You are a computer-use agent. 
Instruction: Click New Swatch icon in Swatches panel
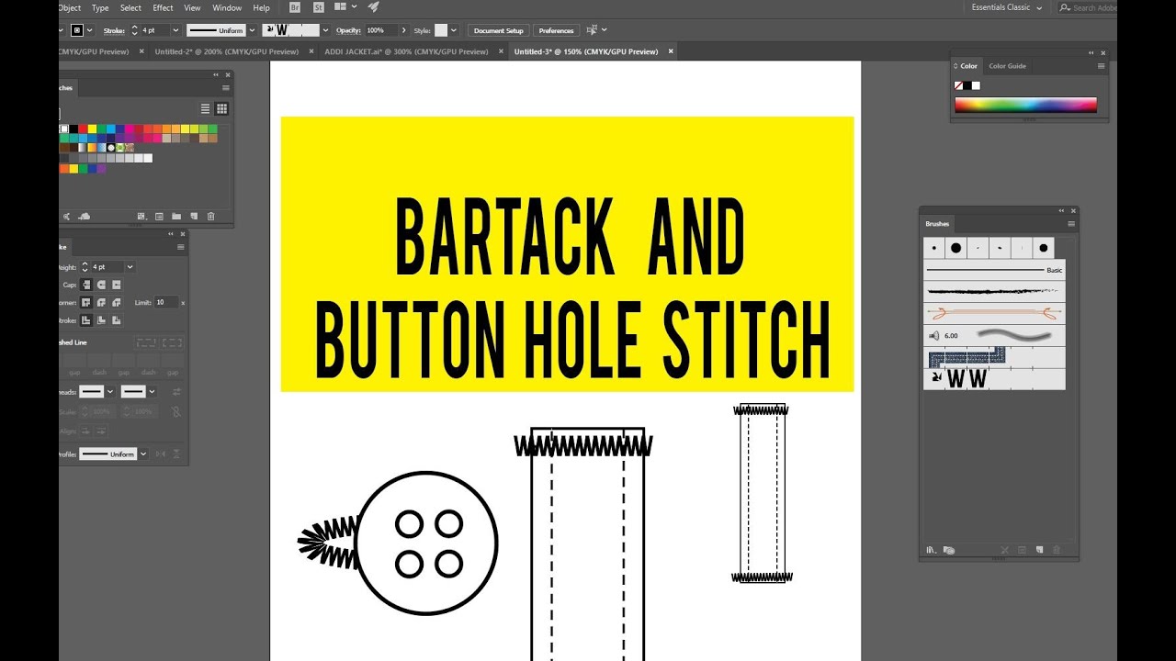[193, 217]
